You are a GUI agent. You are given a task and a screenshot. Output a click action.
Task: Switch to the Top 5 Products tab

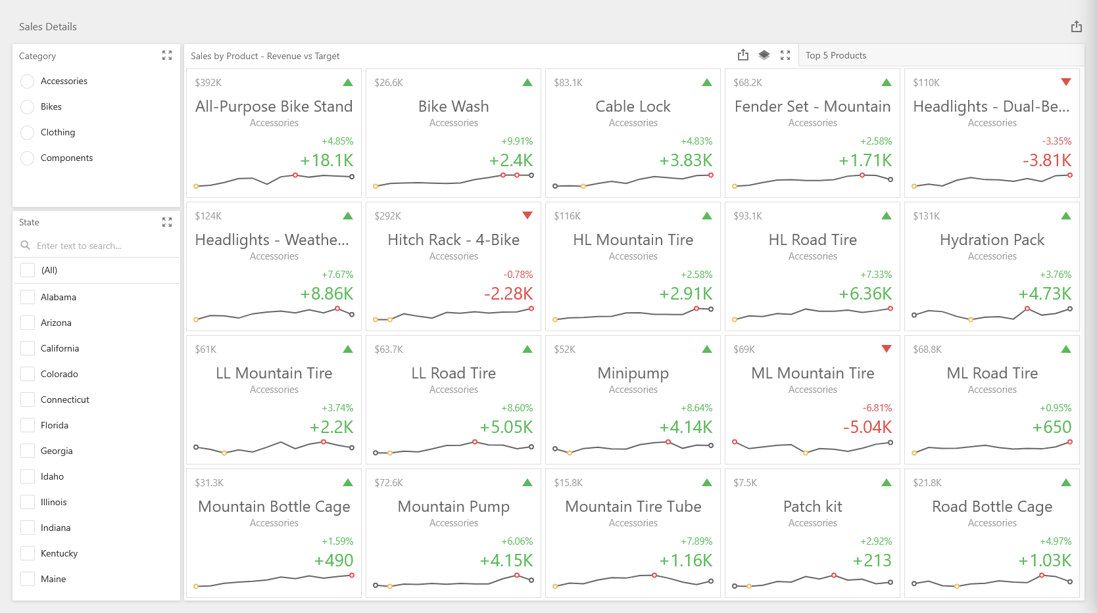[836, 56]
